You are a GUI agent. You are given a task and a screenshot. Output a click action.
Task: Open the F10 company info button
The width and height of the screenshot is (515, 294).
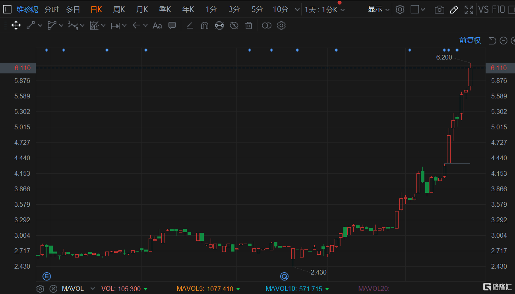tap(498, 10)
